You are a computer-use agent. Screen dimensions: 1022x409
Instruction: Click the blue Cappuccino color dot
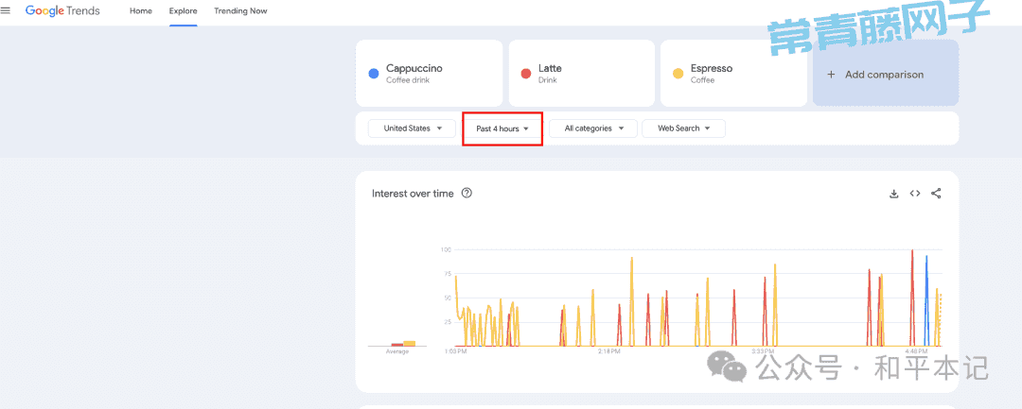coord(374,74)
